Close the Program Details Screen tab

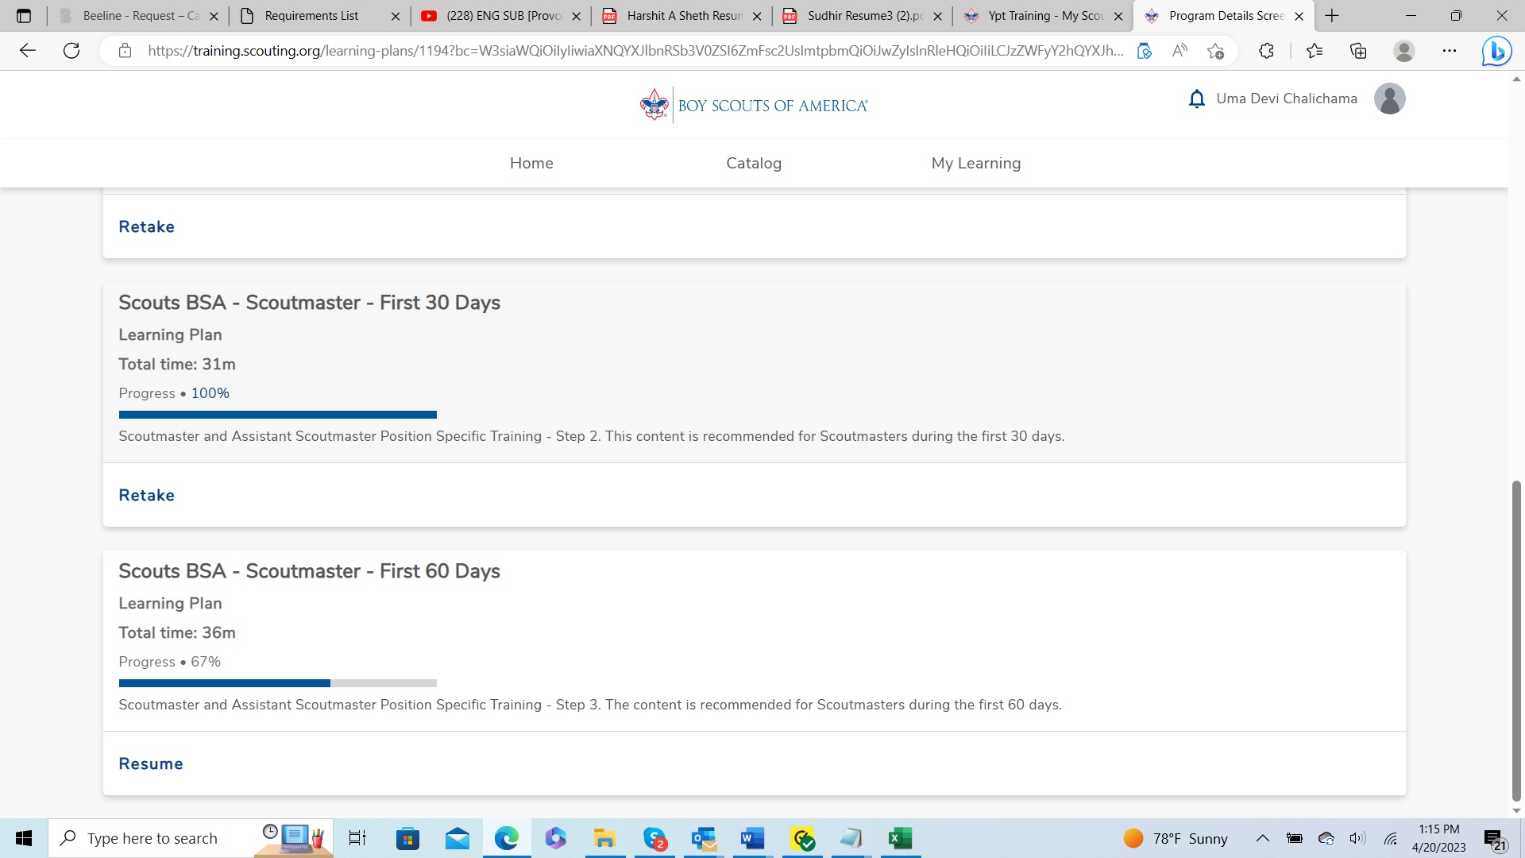1299,16
